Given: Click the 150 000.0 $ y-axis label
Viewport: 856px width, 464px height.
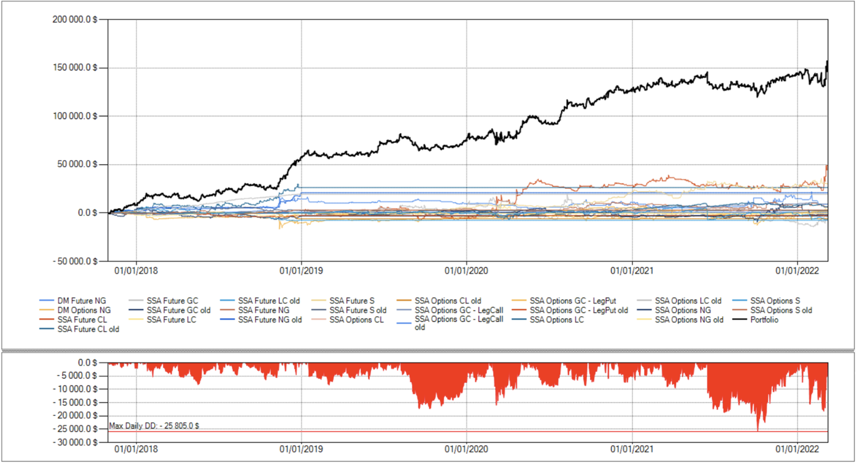Looking at the screenshot, I should (75, 68).
